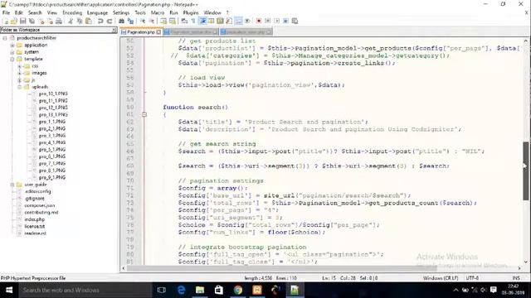Toggle Show All Characters pilcrow icon

click(193, 21)
